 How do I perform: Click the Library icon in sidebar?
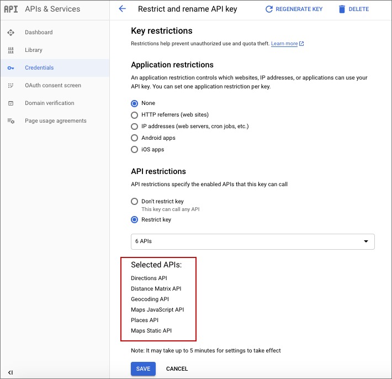pyautogui.click(x=10, y=50)
